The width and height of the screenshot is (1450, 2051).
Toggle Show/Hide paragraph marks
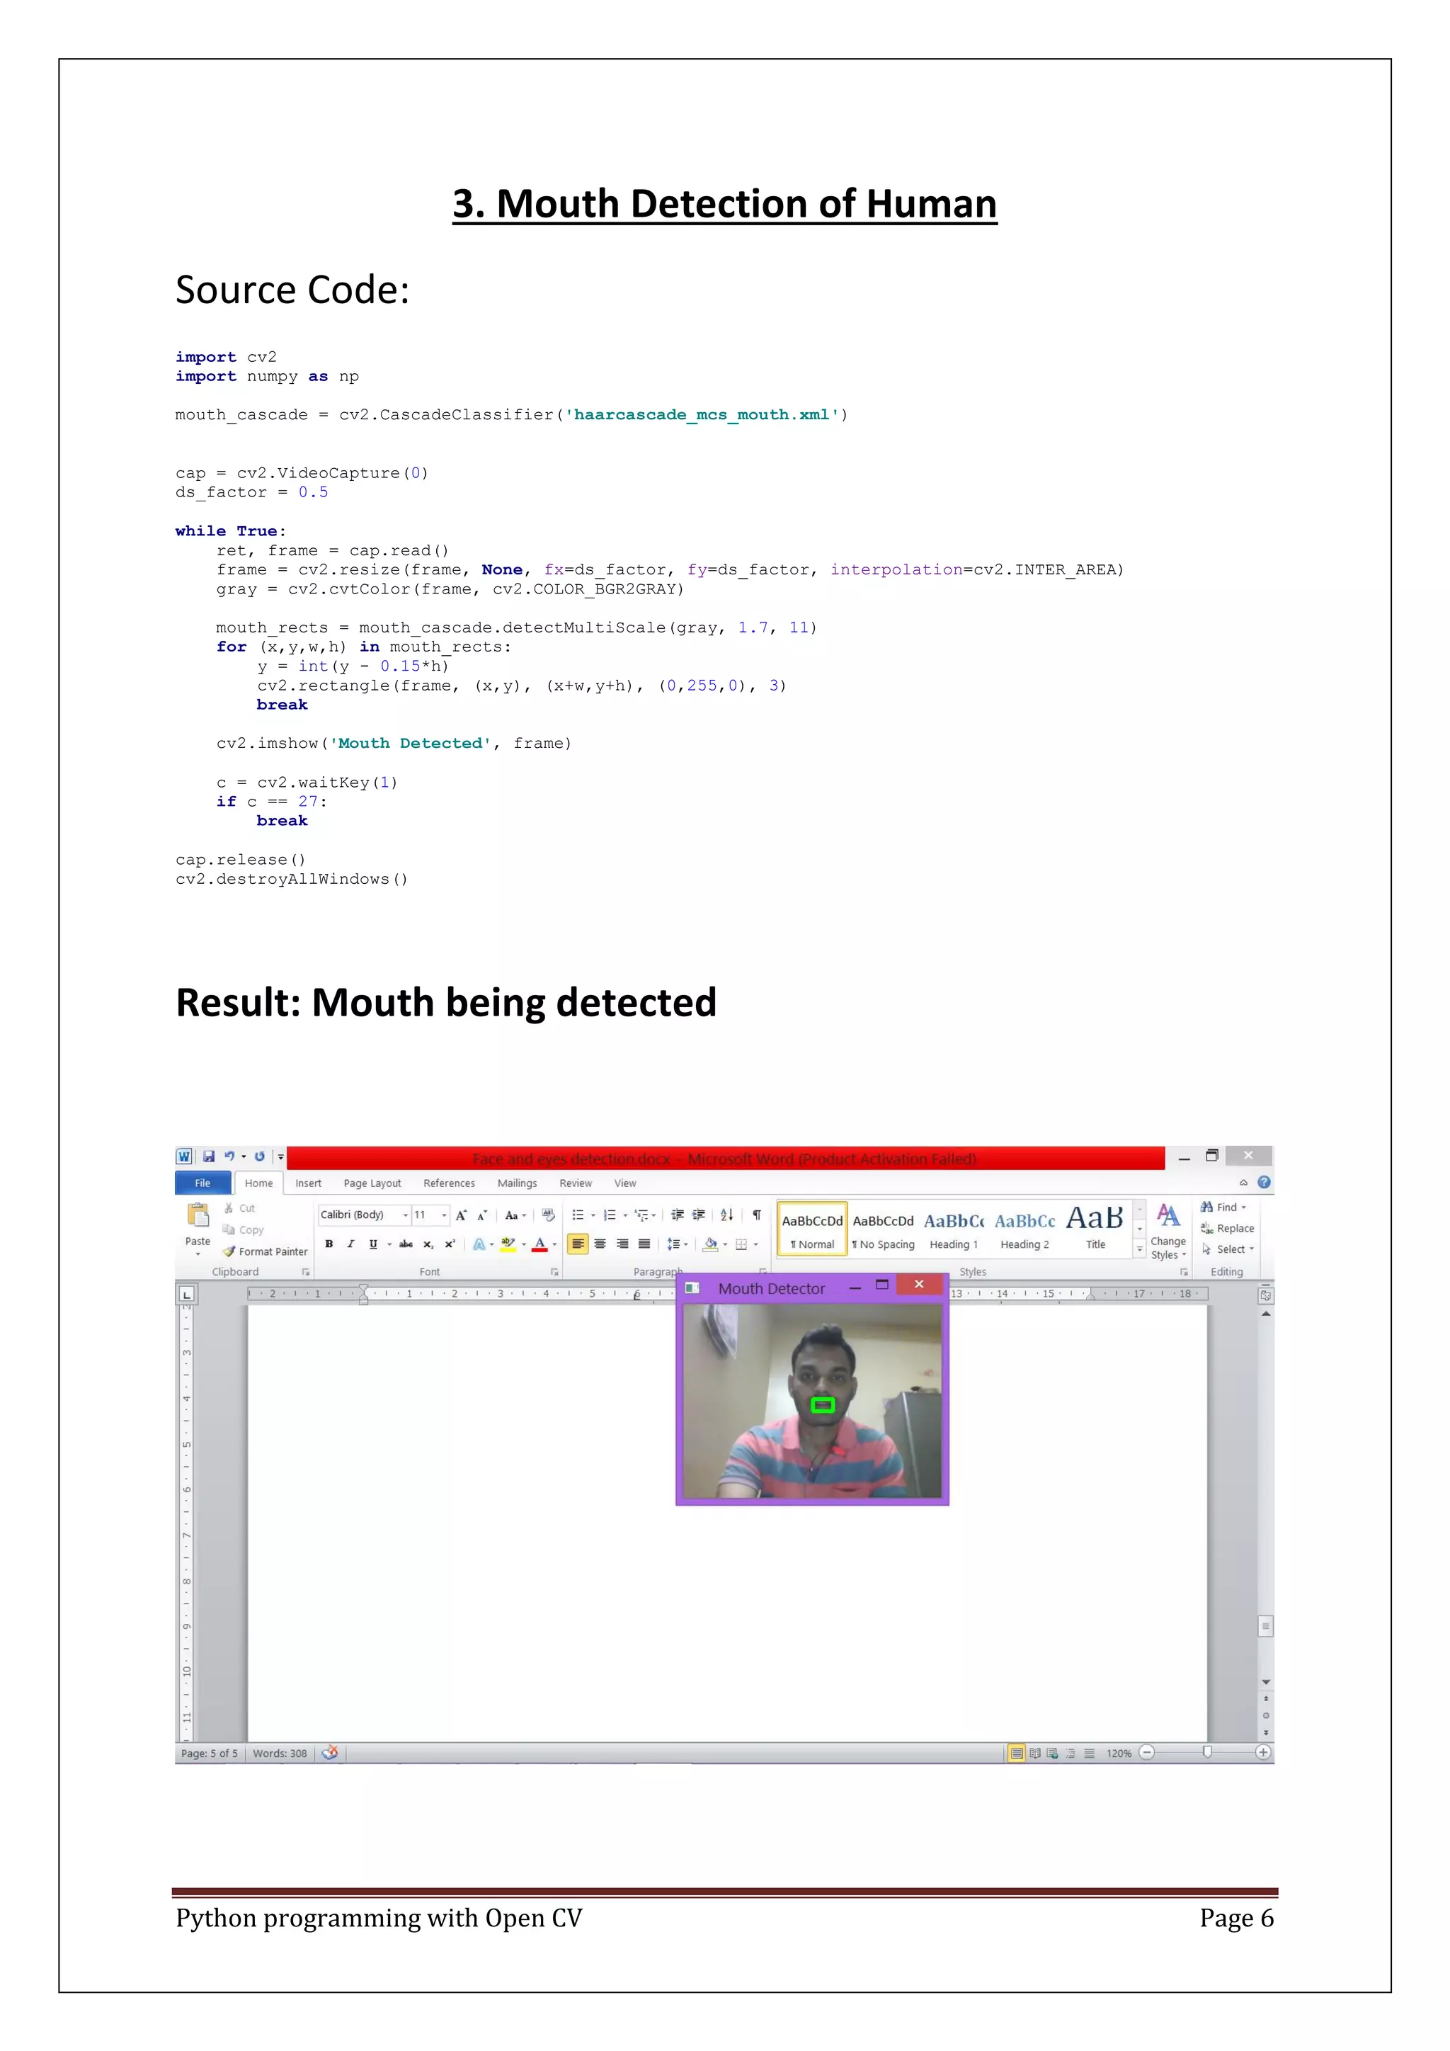(x=756, y=1215)
